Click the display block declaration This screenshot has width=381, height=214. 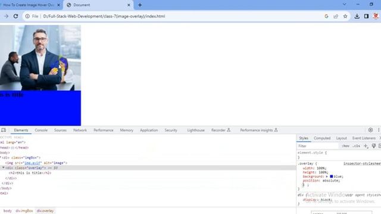317,200
